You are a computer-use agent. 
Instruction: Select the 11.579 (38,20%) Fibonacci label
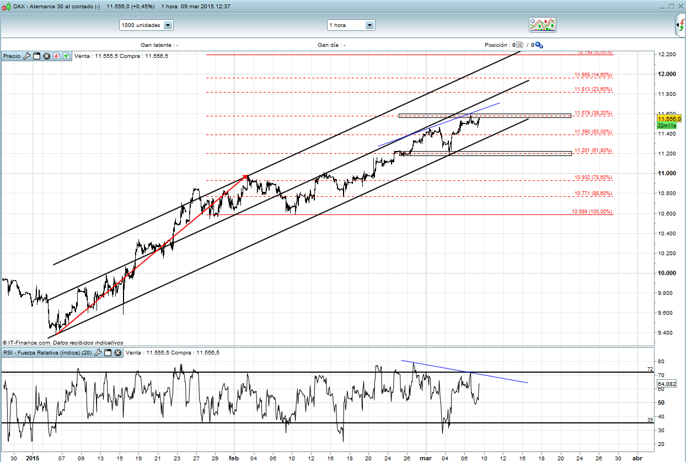pyautogui.click(x=593, y=113)
